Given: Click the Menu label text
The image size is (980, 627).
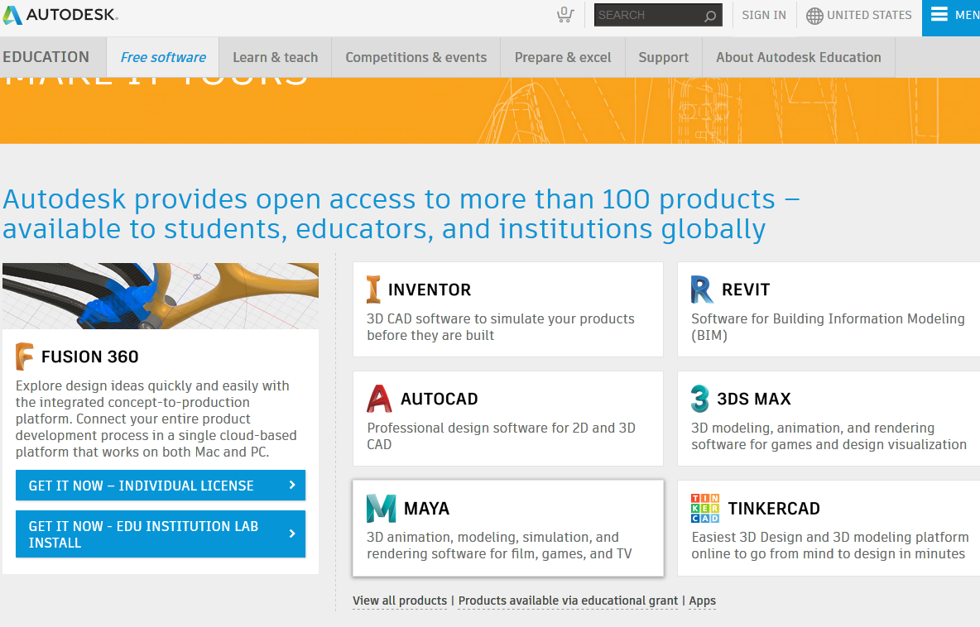Looking at the screenshot, I should coord(967,15).
